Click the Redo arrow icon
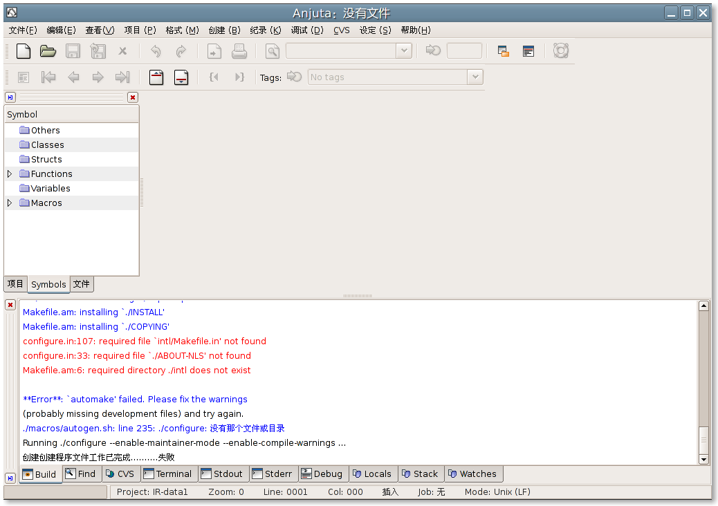718x506 pixels. coord(181,50)
